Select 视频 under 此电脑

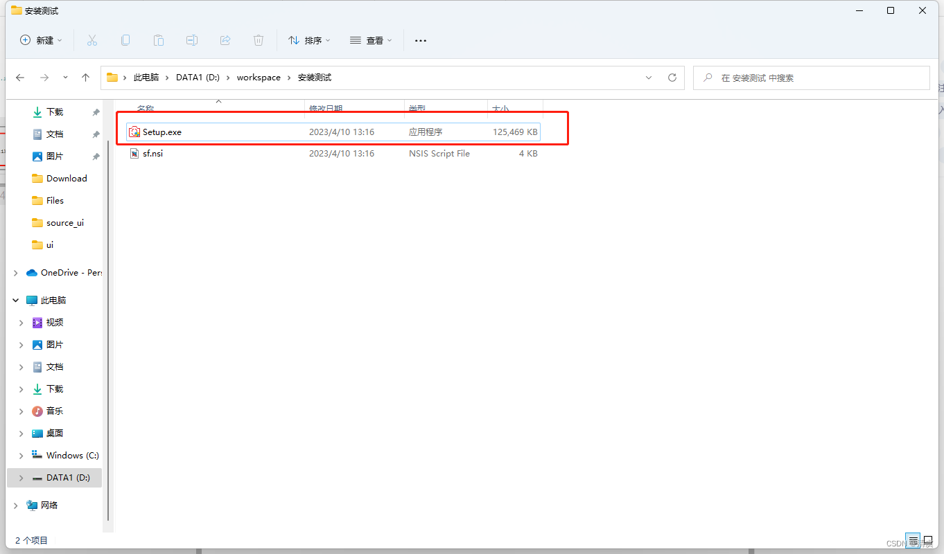(55, 322)
